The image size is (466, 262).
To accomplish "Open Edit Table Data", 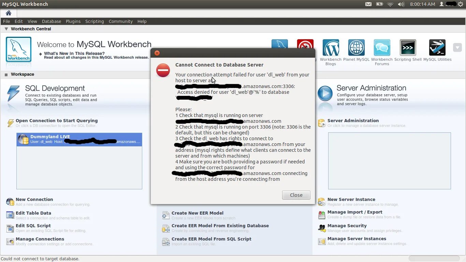I will tap(33, 213).
